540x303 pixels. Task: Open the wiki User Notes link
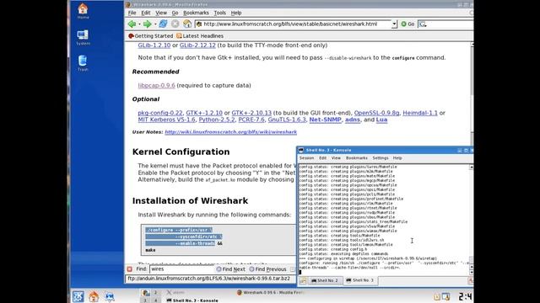[x=230, y=132]
